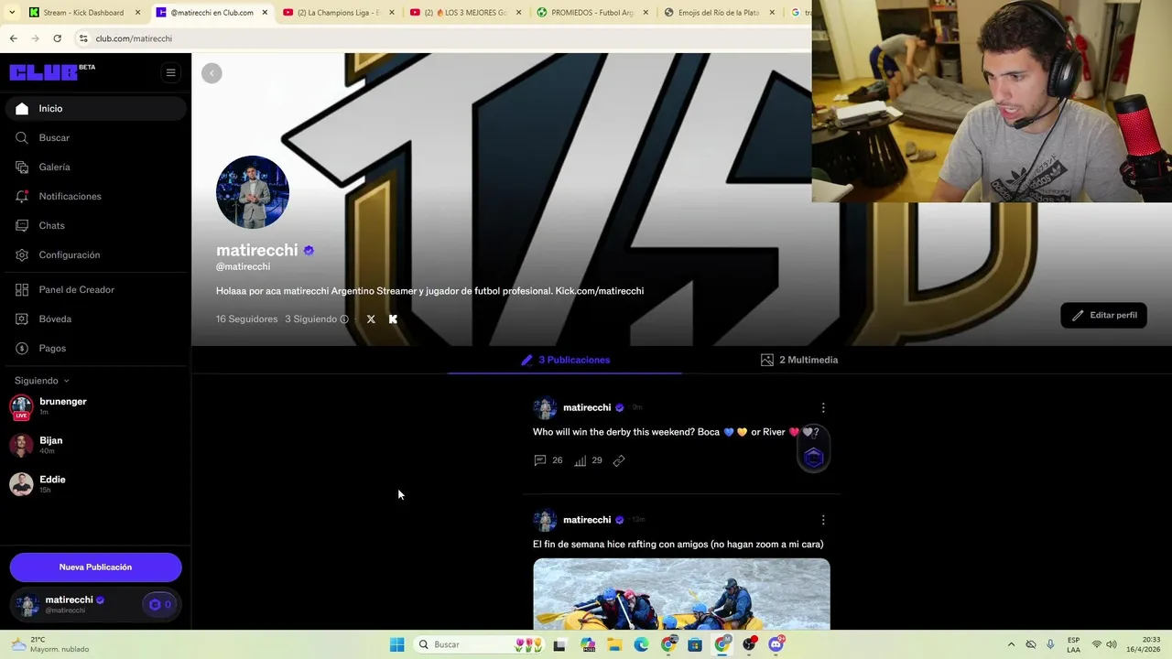The image size is (1172, 659).
Task: Click the Editar perfil button
Action: point(1103,315)
